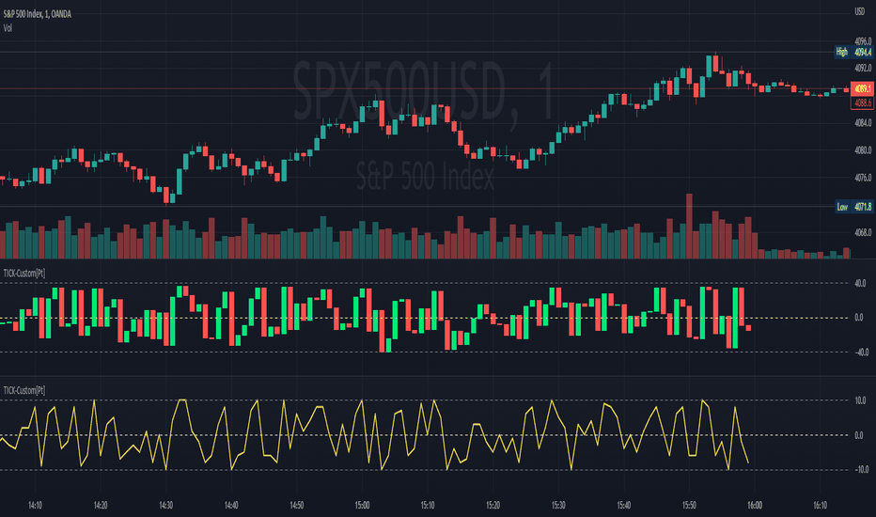Click the 4076.0 price axis value
876x517 pixels.
pos(863,178)
